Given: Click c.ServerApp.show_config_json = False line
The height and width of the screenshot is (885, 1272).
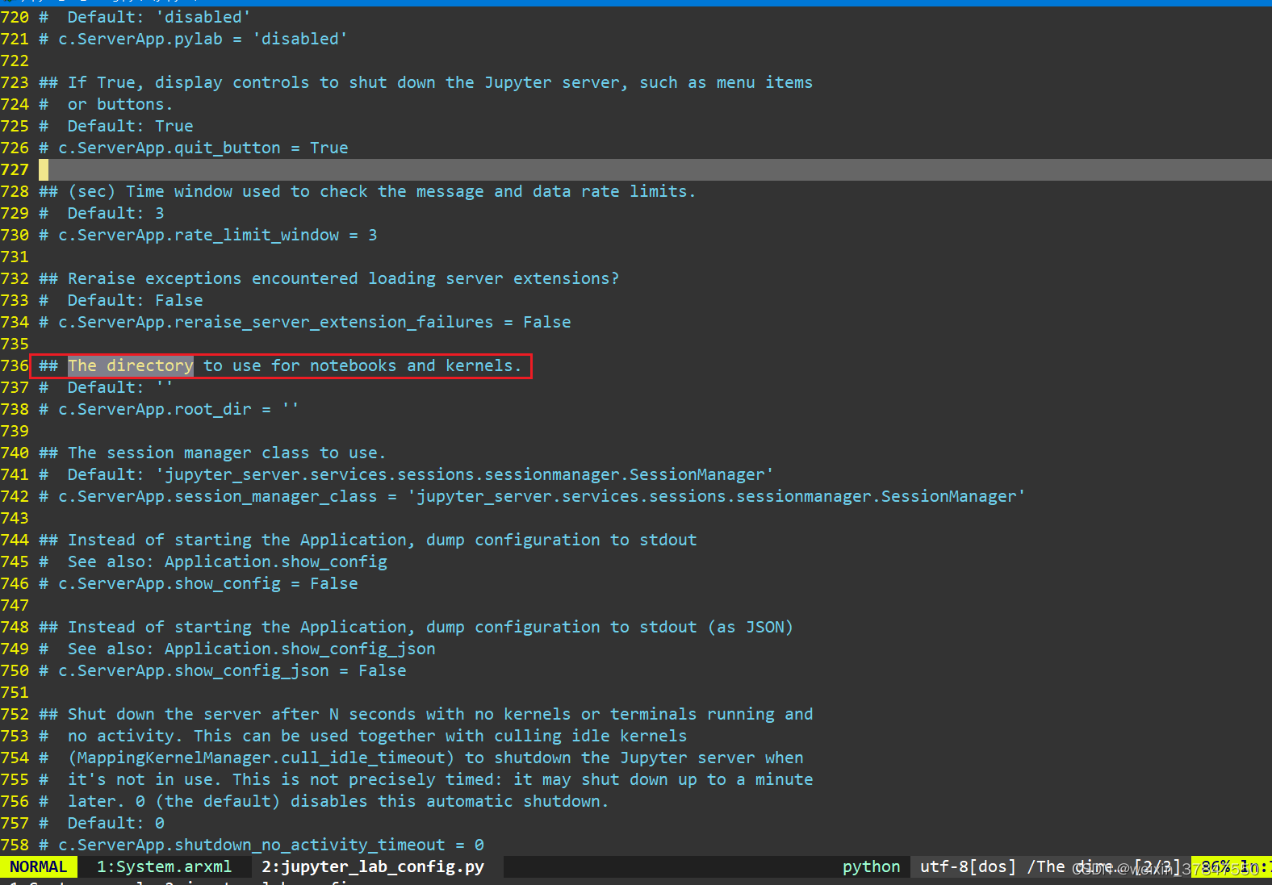Looking at the screenshot, I should (x=223, y=670).
